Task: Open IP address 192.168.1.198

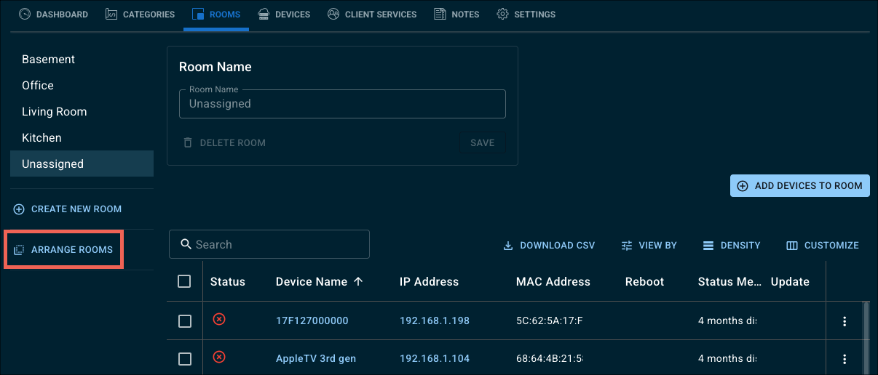Action: coord(435,321)
